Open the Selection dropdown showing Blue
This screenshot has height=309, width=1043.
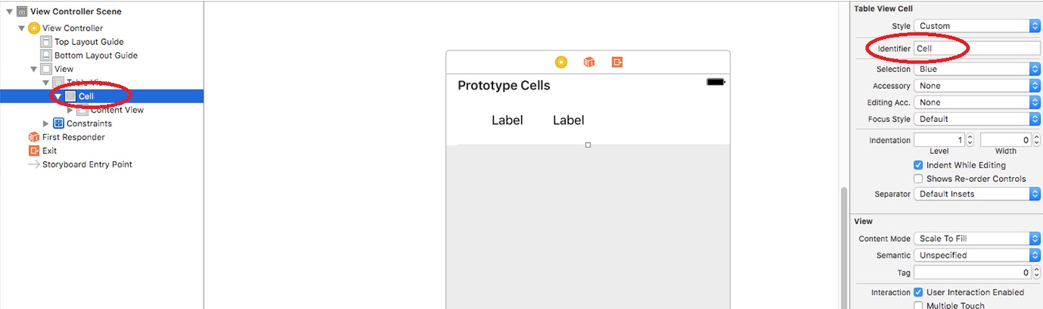tap(976, 69)
